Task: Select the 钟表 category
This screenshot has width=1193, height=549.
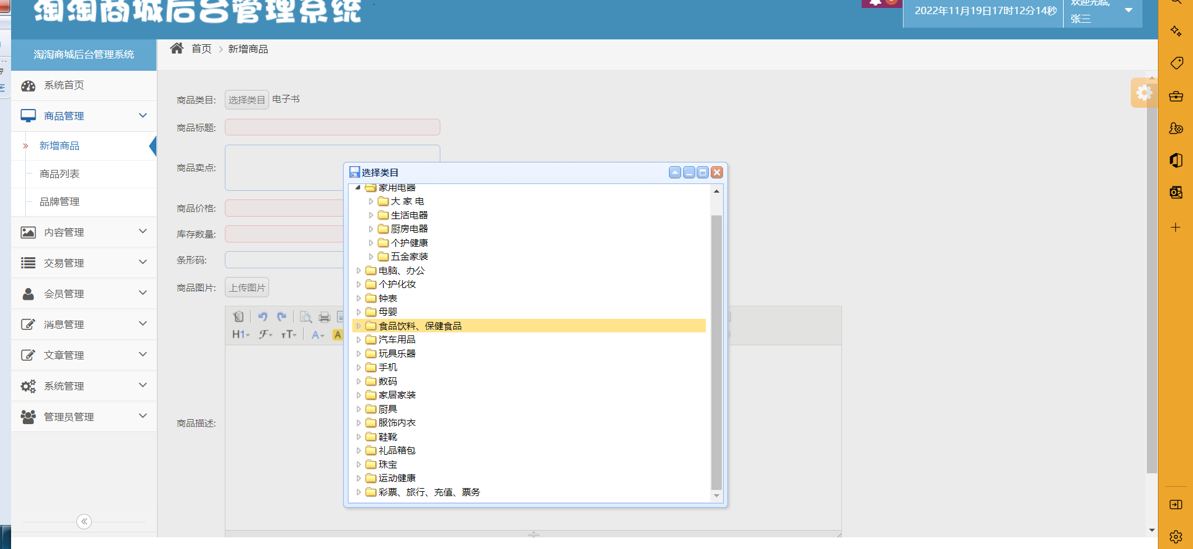Action: (x=388, y=299)
